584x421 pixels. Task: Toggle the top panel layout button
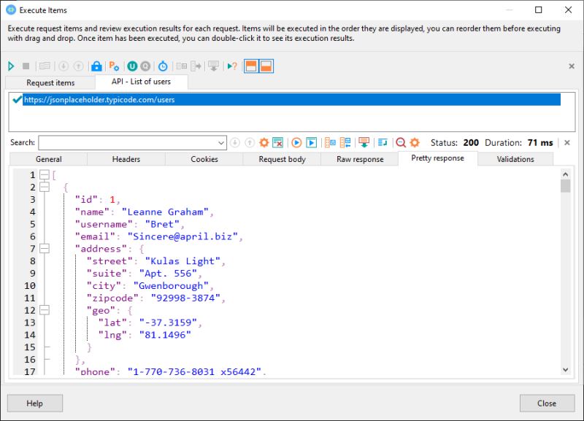[251, 66]
